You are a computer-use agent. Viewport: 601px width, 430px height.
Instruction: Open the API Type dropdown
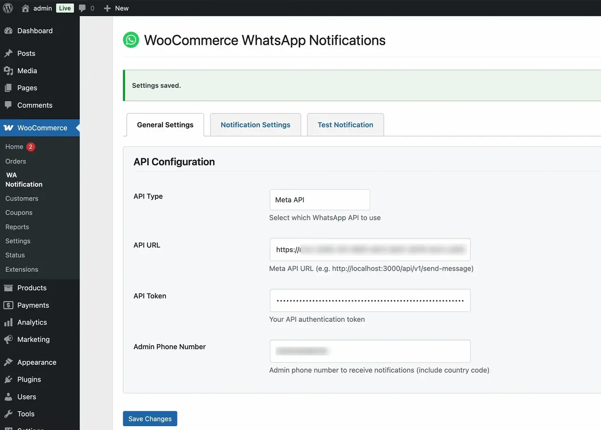click(320, 200)
